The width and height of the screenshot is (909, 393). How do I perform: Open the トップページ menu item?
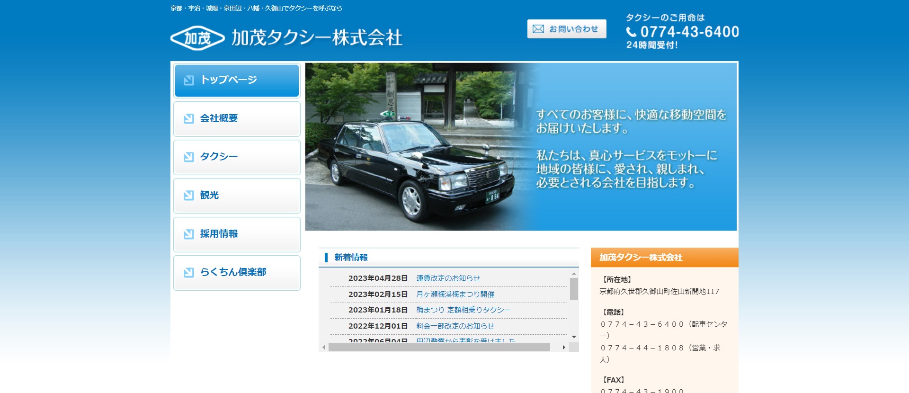coord(237,80)
